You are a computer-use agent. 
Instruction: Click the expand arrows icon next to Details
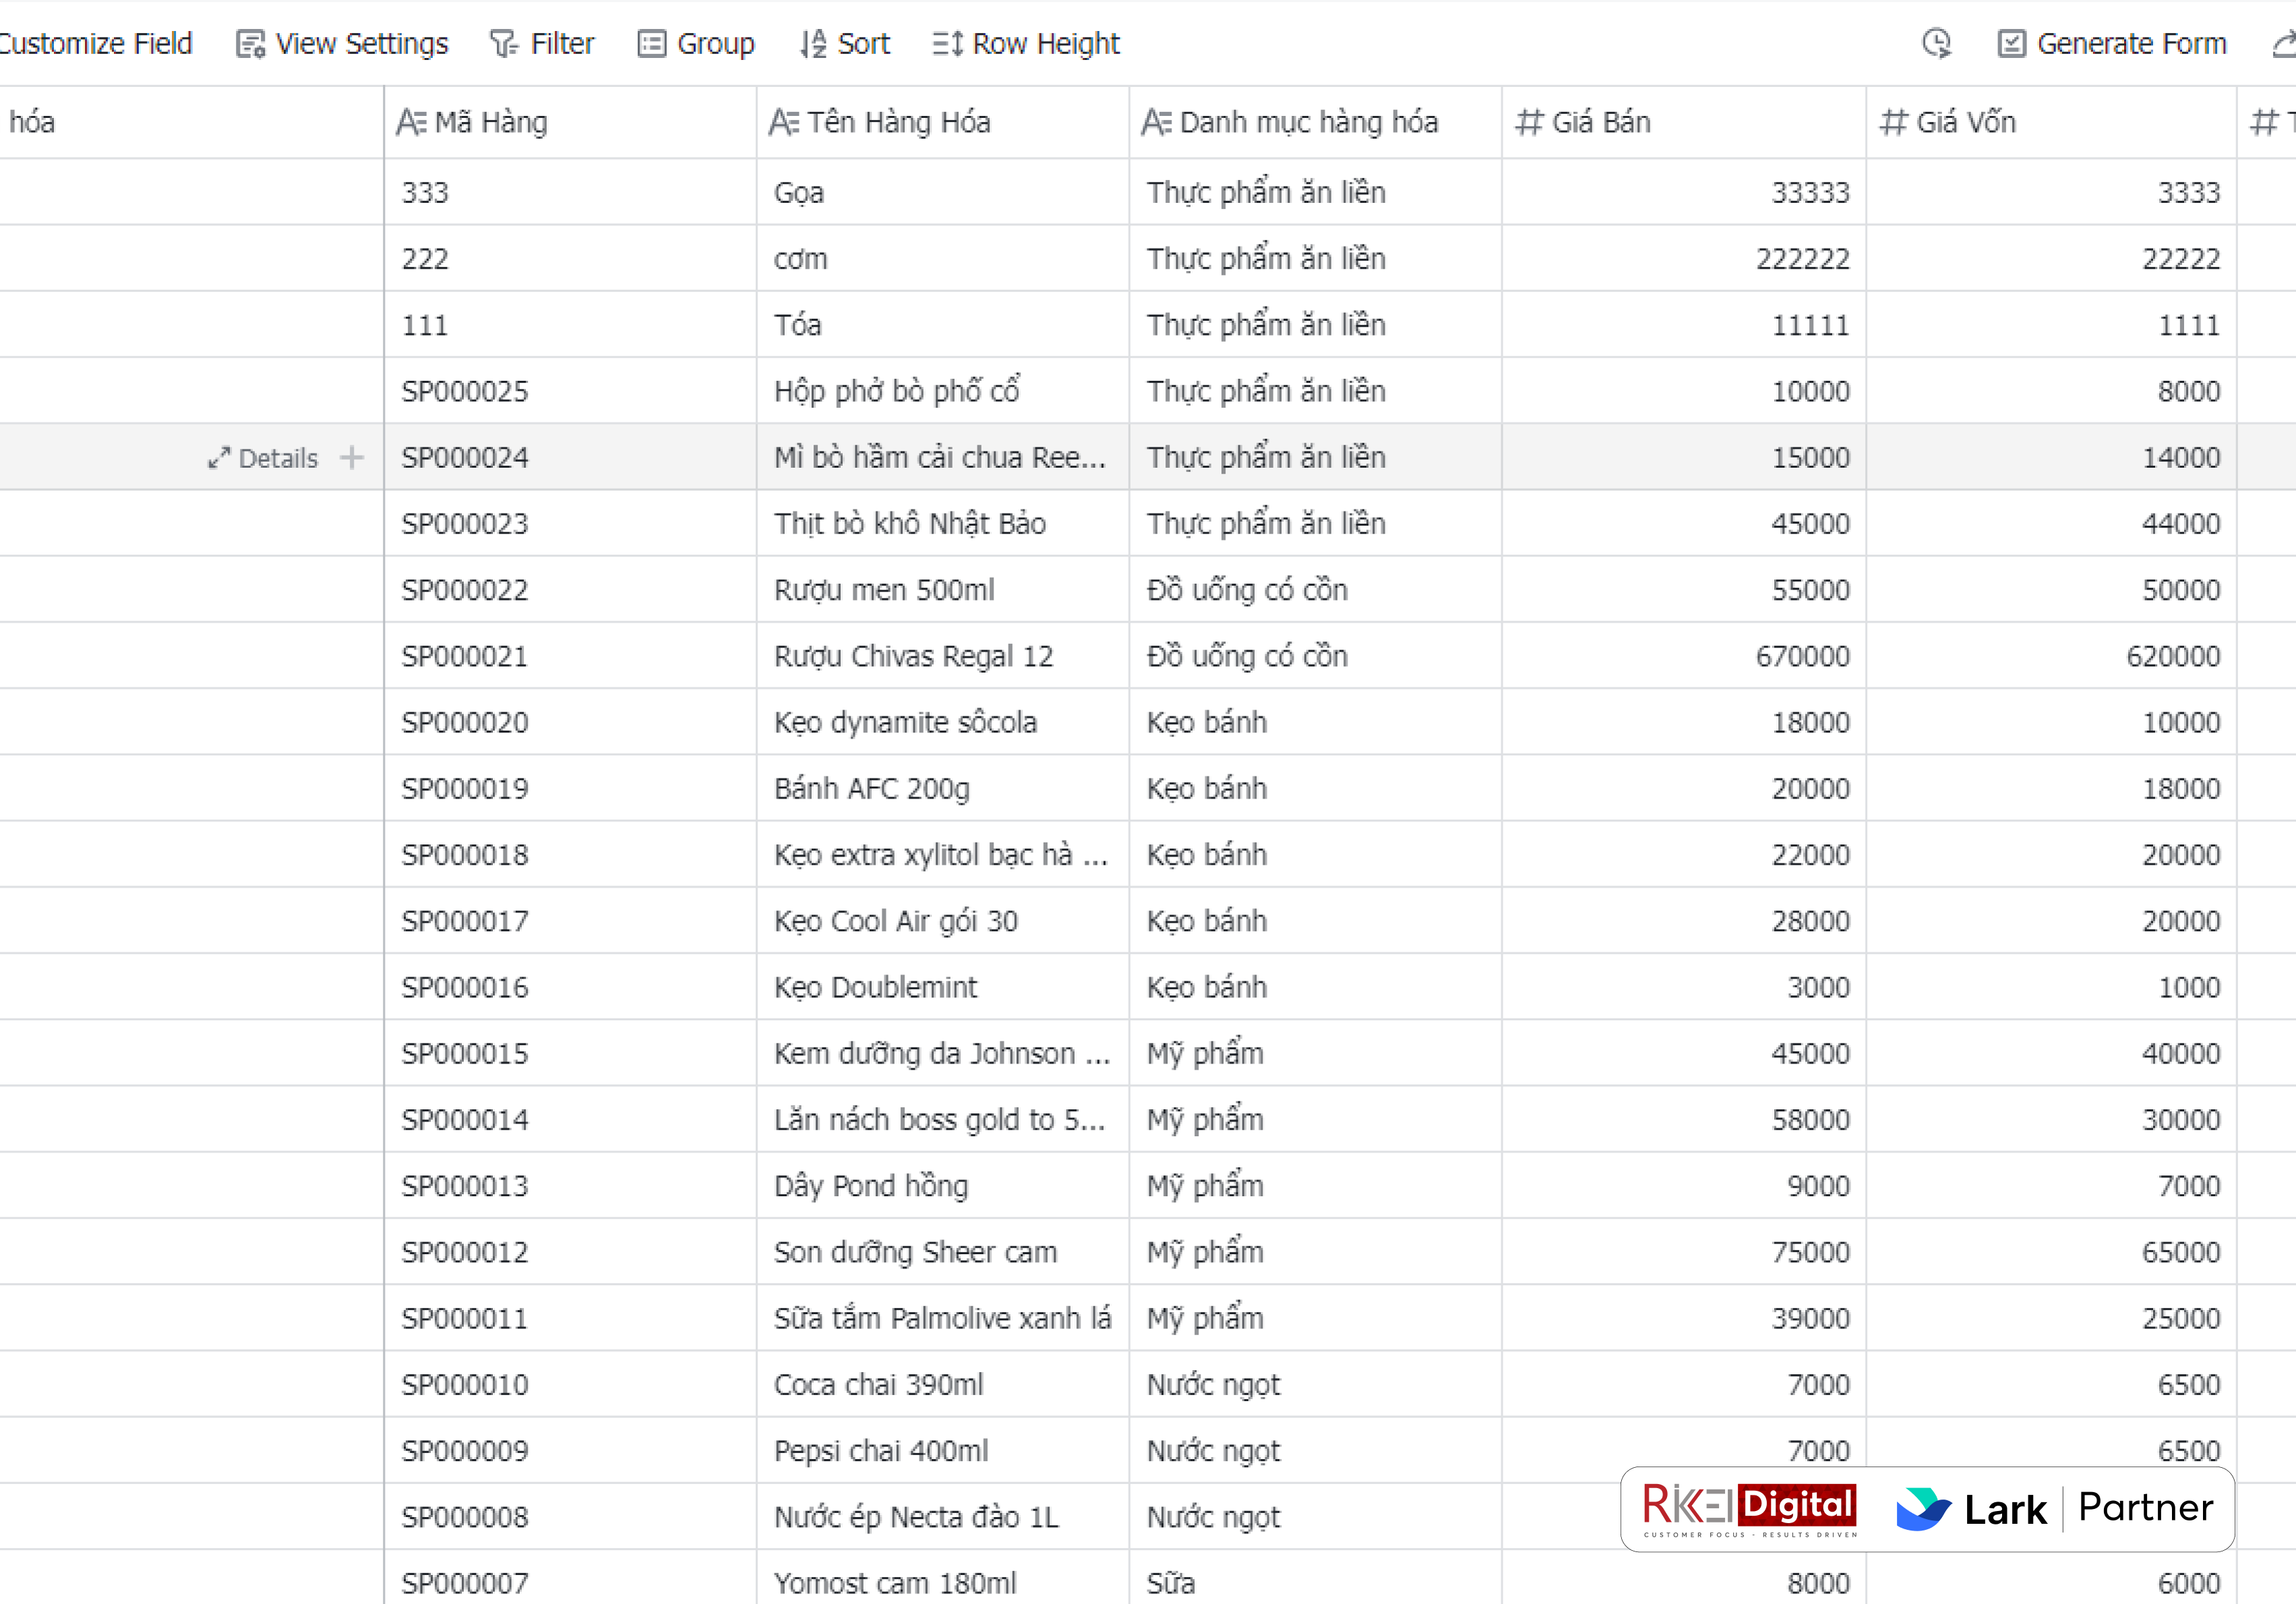pyautogui.click(x=219, y=458)
